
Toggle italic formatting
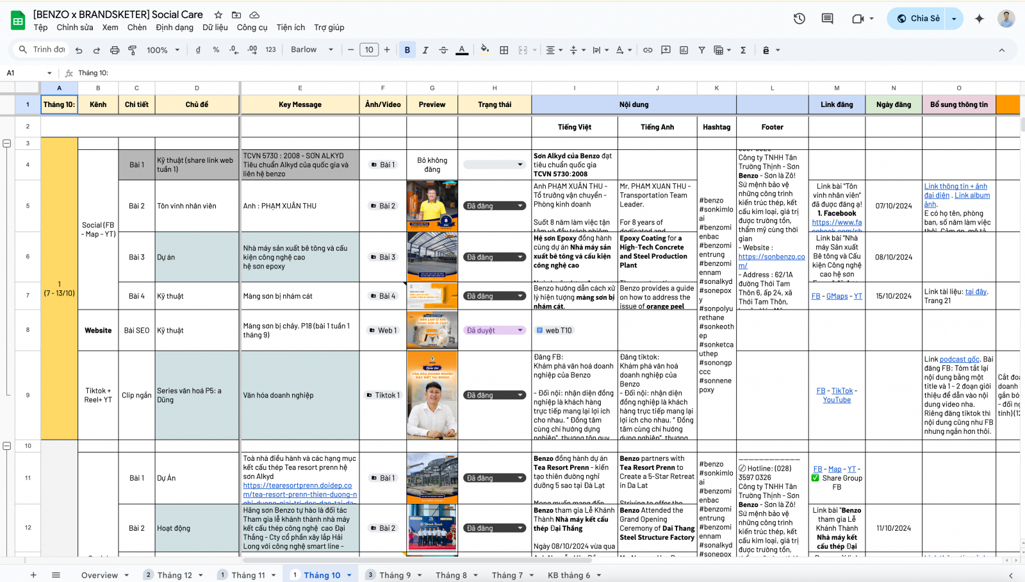click(x=425, y=50)
